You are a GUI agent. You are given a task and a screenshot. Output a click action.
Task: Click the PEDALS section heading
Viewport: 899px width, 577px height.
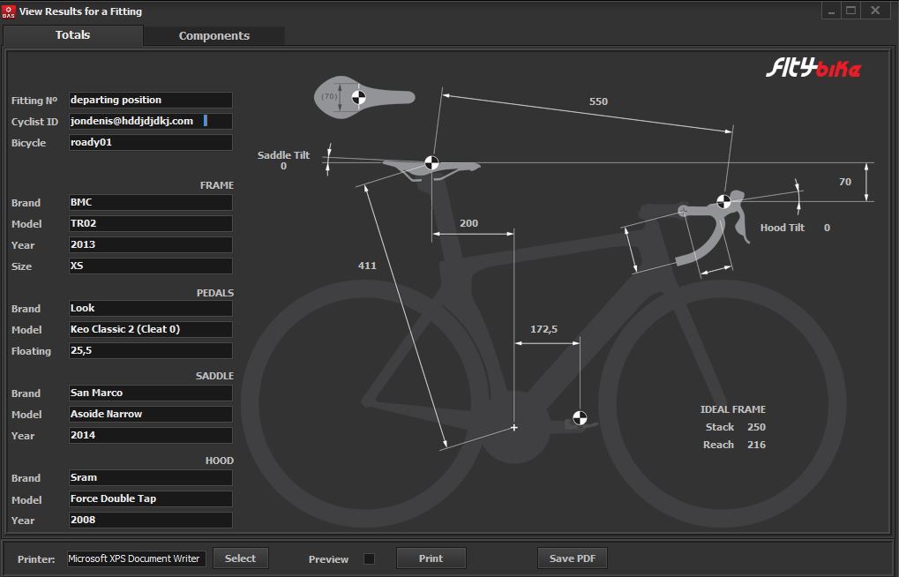[215, 293]
